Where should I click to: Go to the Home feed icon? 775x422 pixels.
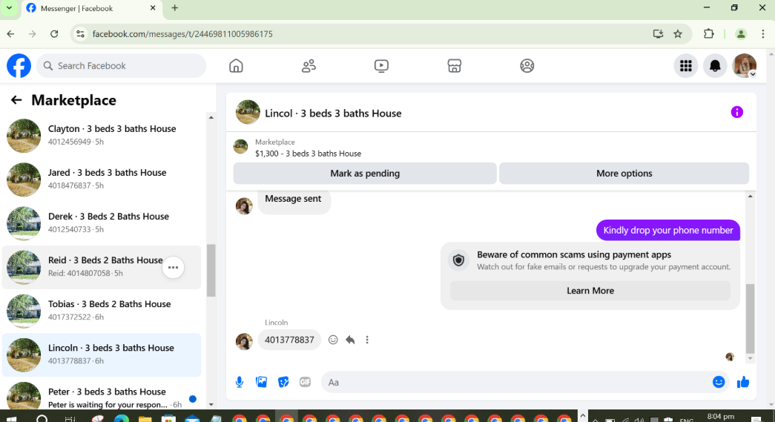tap(237, 66)
